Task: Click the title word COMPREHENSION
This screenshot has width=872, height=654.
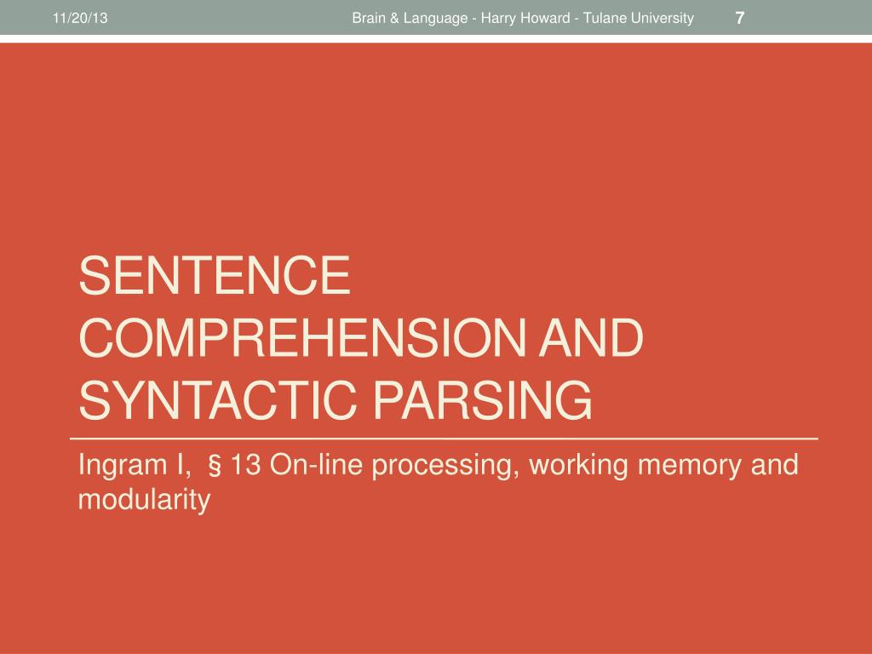Action: click(302, 338)
